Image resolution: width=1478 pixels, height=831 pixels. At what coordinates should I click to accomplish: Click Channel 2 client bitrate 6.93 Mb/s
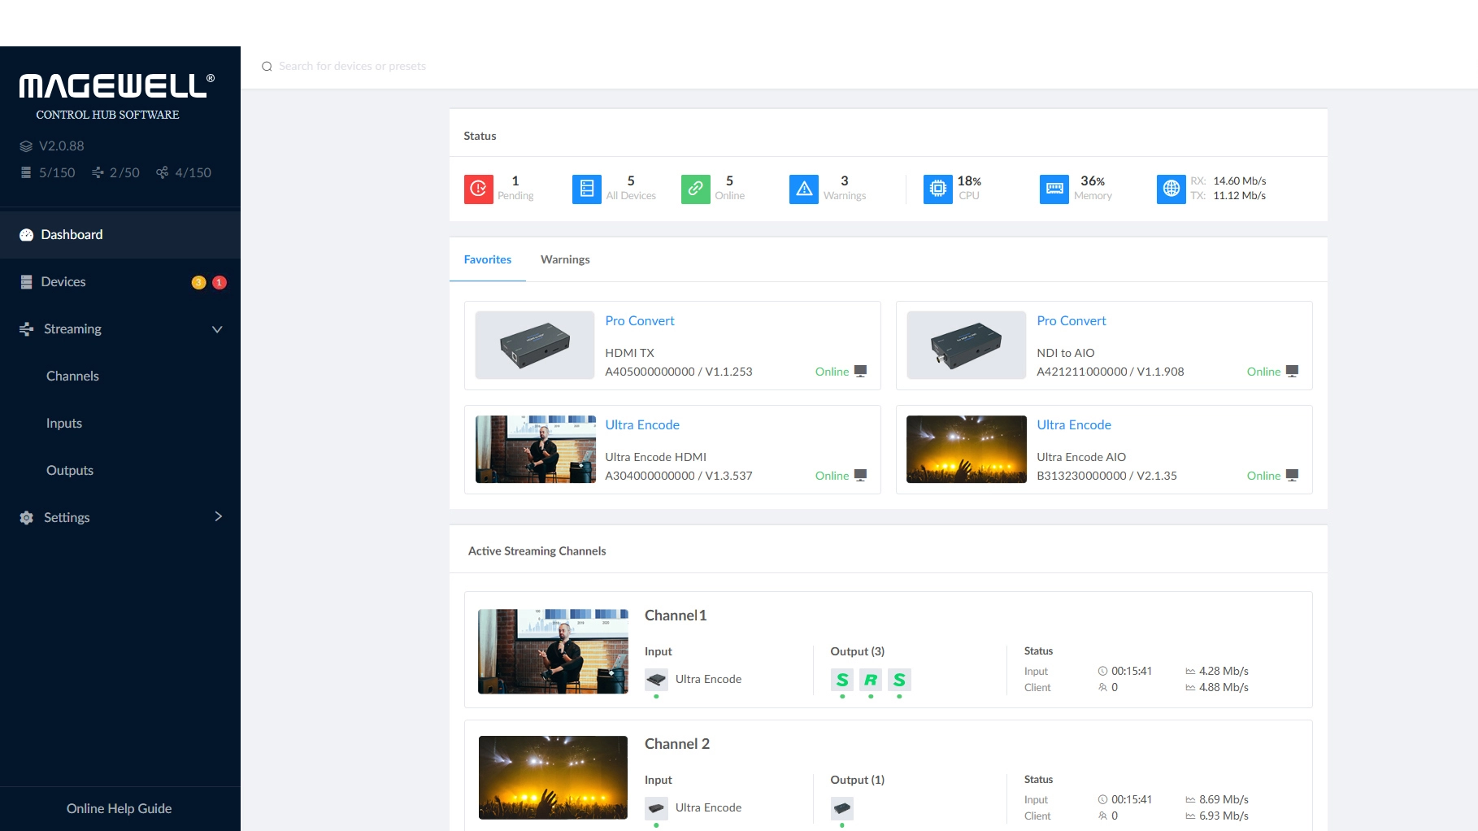(x=1224, y=816)
